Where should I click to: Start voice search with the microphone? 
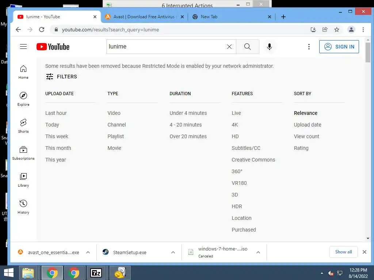click(269, 47)
